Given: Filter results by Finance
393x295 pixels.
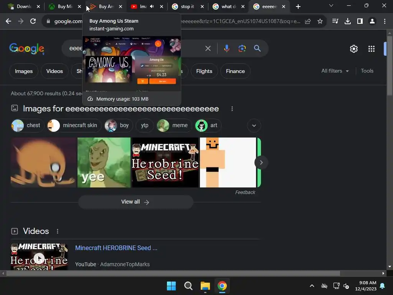Looking at the screenshot, I should click(x=235, y=71).
